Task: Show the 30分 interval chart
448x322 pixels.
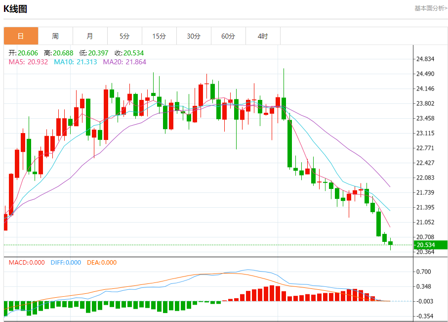Action: click(194, 36)
